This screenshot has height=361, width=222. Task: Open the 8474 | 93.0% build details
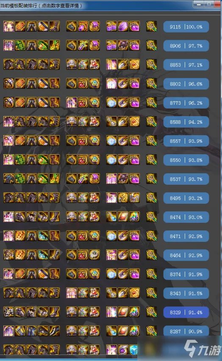point(186,217)
